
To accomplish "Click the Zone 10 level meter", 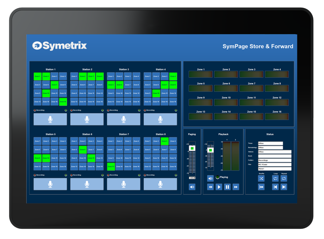I will tap(226, 102).
